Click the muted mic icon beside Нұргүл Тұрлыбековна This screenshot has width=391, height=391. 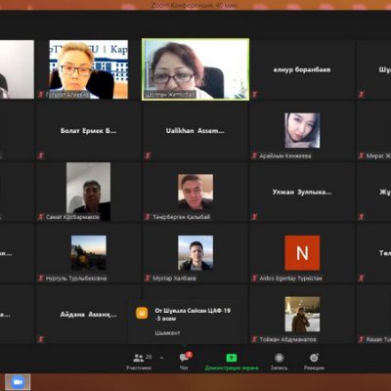coord(41,278)
